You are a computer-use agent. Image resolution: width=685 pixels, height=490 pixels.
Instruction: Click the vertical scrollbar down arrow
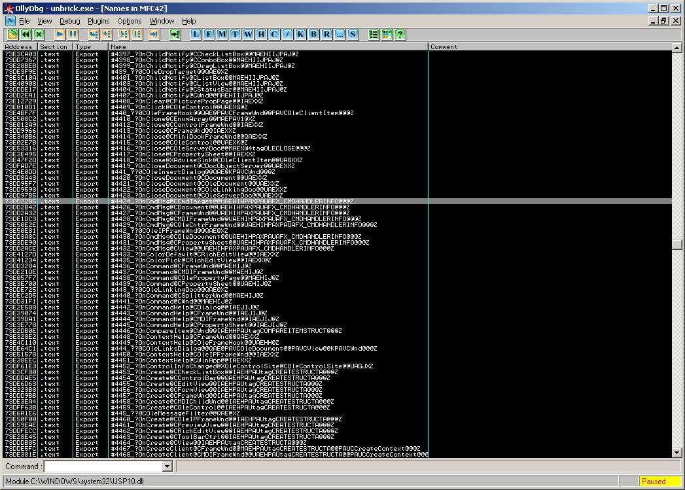pyautogui.click(x=676, y=453)
